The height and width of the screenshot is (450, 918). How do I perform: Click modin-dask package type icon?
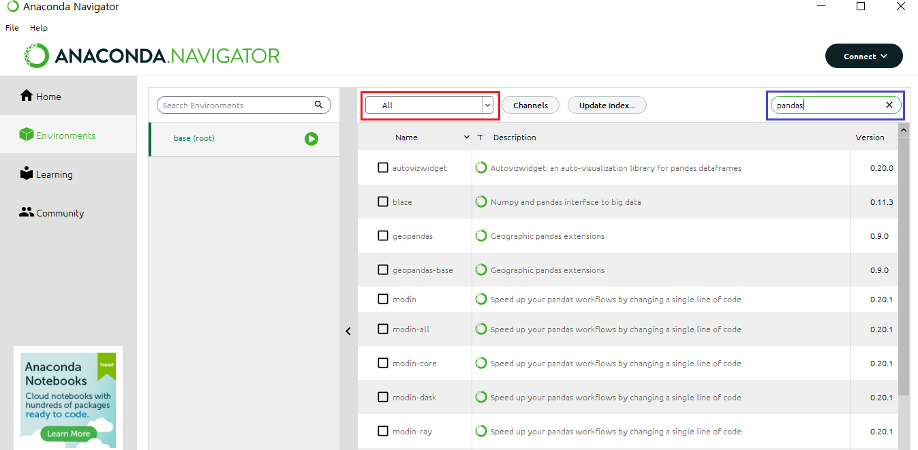coord(481,397)
